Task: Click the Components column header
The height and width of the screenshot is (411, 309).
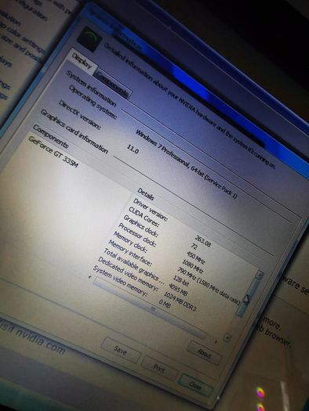Action: click(x=51, y=136)
